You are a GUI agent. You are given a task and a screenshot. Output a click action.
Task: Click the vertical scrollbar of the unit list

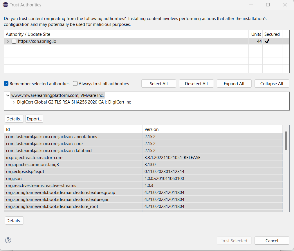(286, 142)
